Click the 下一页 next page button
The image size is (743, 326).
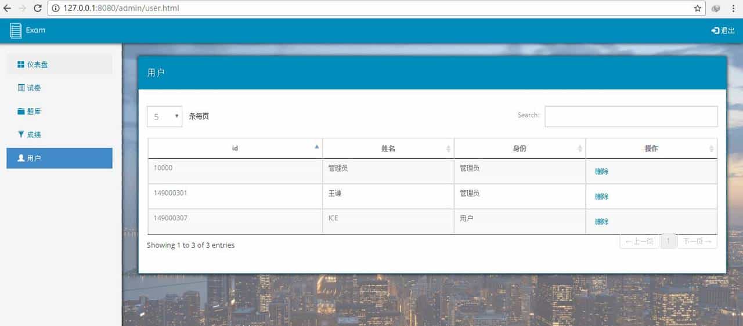click(697, 241)
